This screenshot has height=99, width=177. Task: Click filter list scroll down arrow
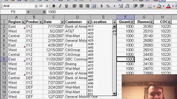click(114, 94)
